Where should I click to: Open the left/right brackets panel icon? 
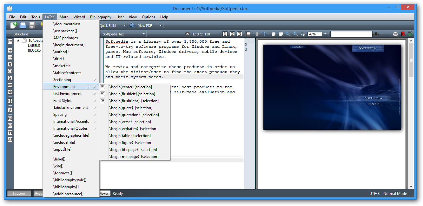click(x=10, y=101)
